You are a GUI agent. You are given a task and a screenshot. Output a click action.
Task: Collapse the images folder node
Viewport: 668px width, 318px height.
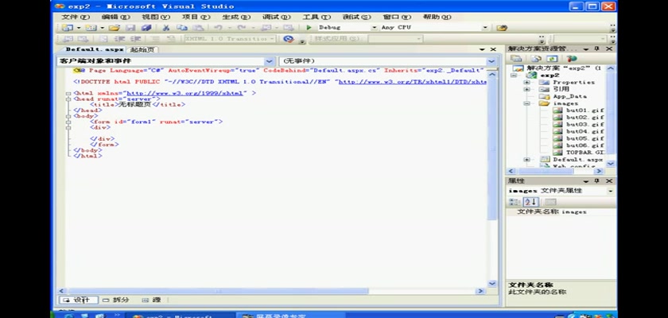point(526,103)
